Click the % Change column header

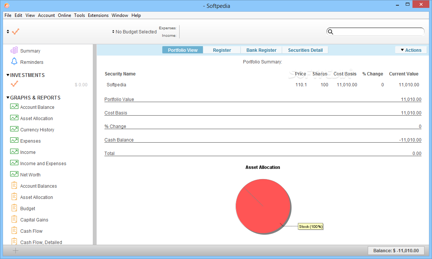pos(373,74)
